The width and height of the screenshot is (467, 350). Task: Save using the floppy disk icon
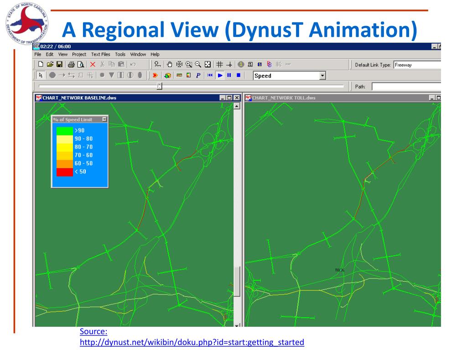pyautogui.click(x=59, y=64)
